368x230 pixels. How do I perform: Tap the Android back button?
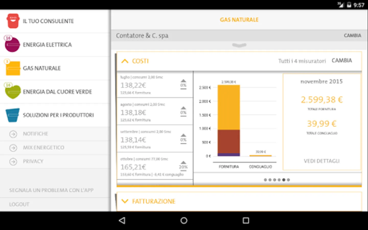[x=122, y=221]
